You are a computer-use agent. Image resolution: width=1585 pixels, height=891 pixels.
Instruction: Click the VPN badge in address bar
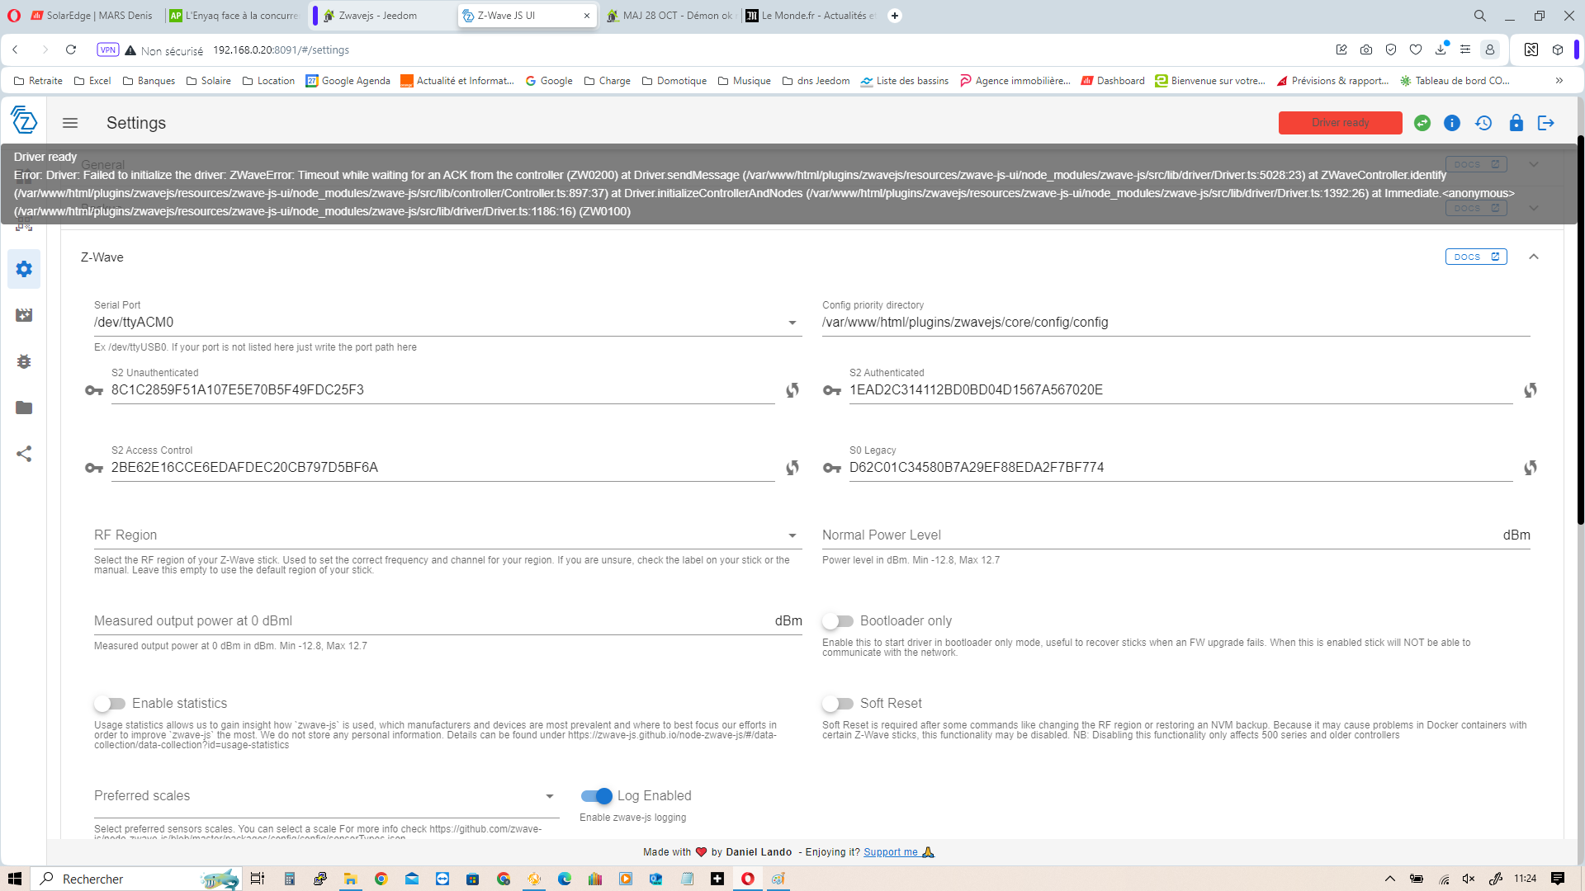pyautogui.click(x=108, y=49)
